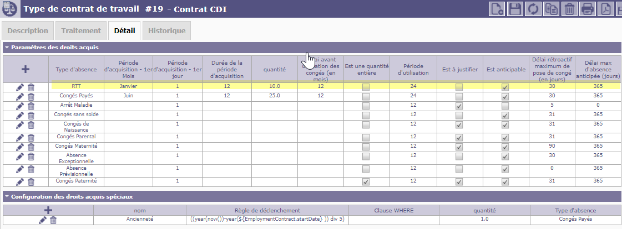
Task: Uncheck 'Est à justifier' for Arrêt Maladie
Action: click(x=459, y=106)
